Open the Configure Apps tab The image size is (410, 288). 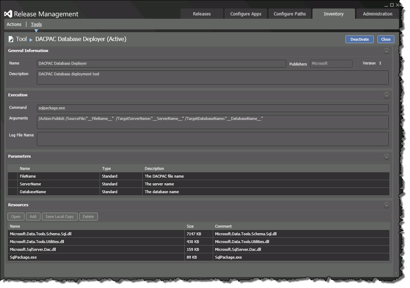click(x=245, y=14)
